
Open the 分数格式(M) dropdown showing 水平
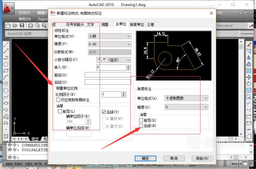tap(109, 52)
